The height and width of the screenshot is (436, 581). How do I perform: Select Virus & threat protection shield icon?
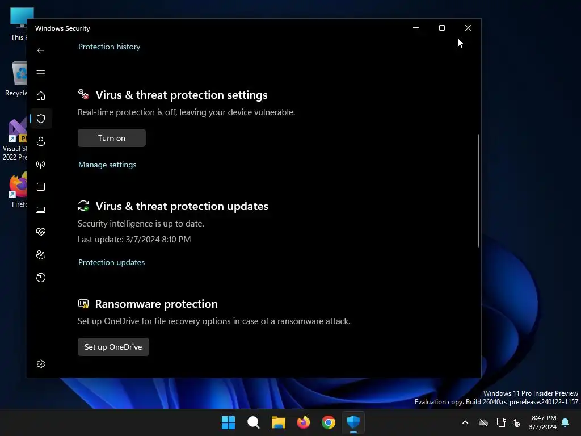(x=41, y=119)
